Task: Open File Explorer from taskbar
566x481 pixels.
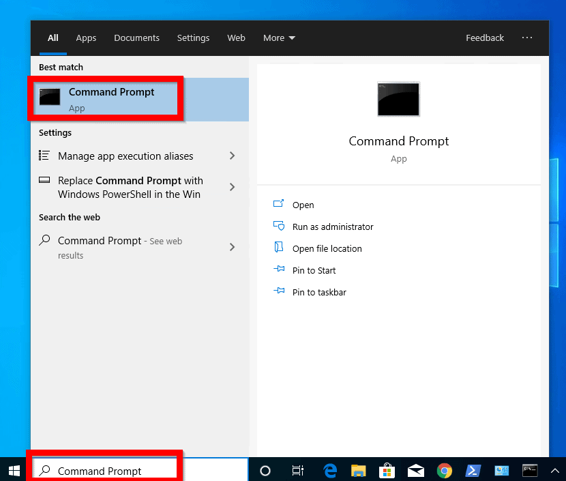Action: click(358, 471)
